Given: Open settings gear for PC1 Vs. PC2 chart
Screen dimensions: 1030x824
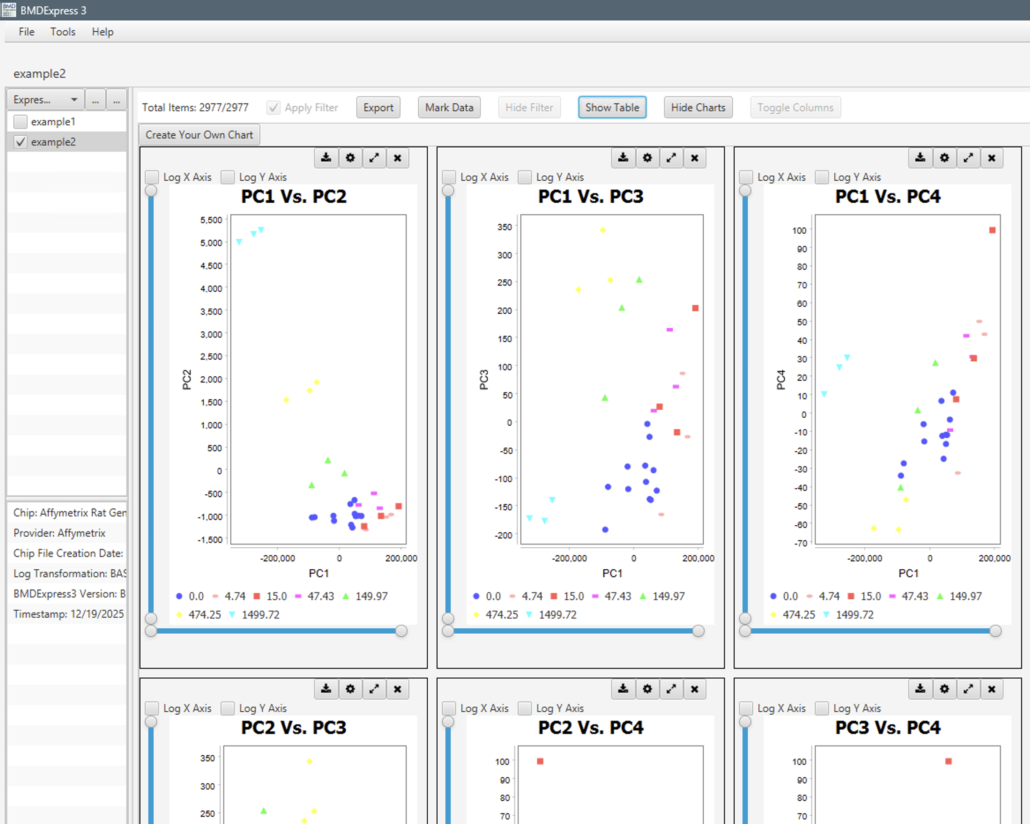Looking at the screenshot, I should tap(350, 158).
